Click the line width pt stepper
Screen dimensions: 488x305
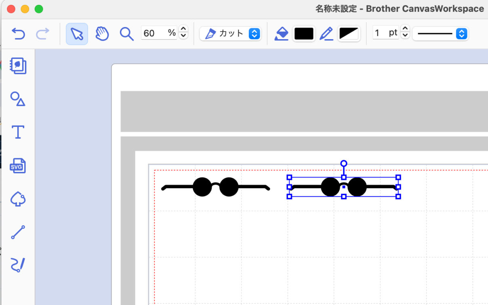(x=405, y=32)
